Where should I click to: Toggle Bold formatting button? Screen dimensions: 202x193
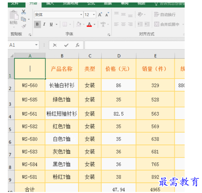coord(37,24)
